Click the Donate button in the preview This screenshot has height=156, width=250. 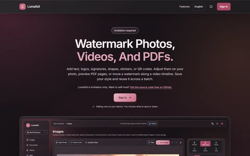pyautogui.click(x=152, y=123)
